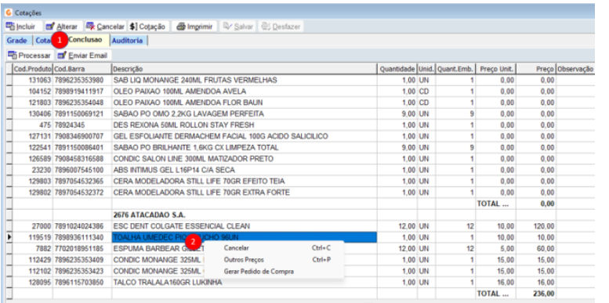The image size is (609, 303).
Task: Click the Cod.Produto column header
Action: pos(33,69)
